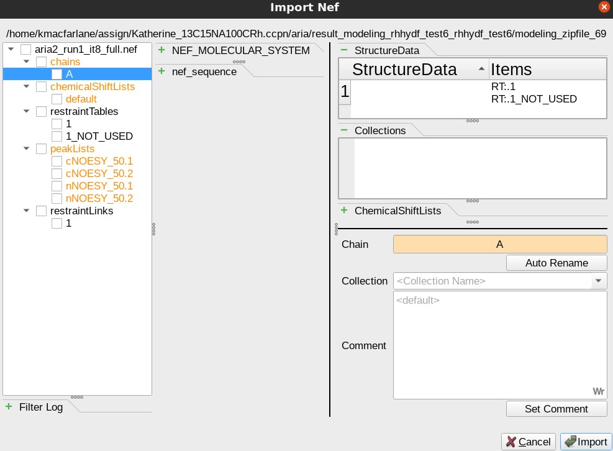Expand the nef_sequence section plus icon
The width and height of the screenshot is (613, 451).
click(x=161, y=71)
